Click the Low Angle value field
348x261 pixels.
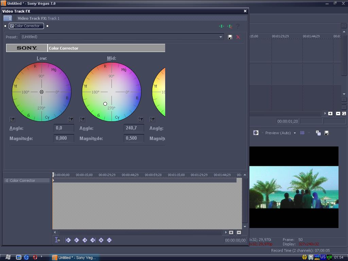64,128
